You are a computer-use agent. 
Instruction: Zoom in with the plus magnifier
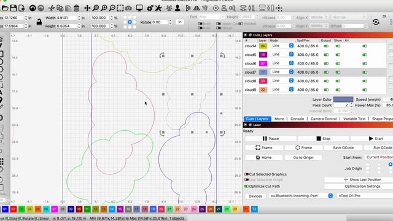coord(104,8)
